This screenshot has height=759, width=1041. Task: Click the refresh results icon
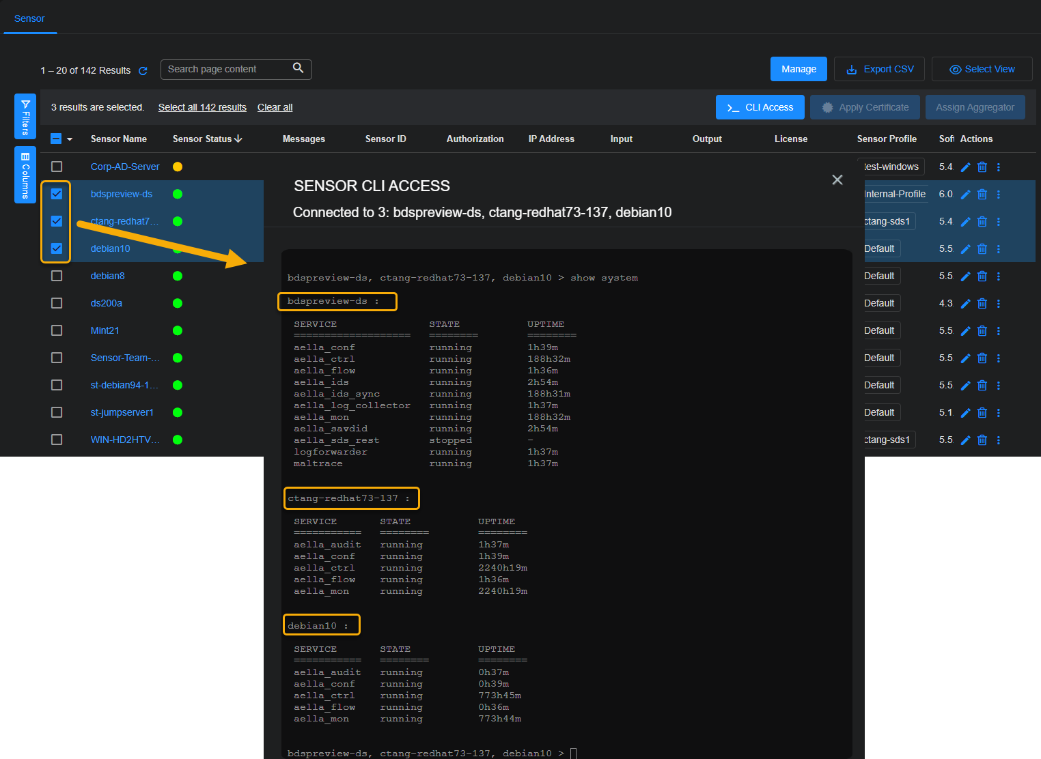[x=143, y=71]
